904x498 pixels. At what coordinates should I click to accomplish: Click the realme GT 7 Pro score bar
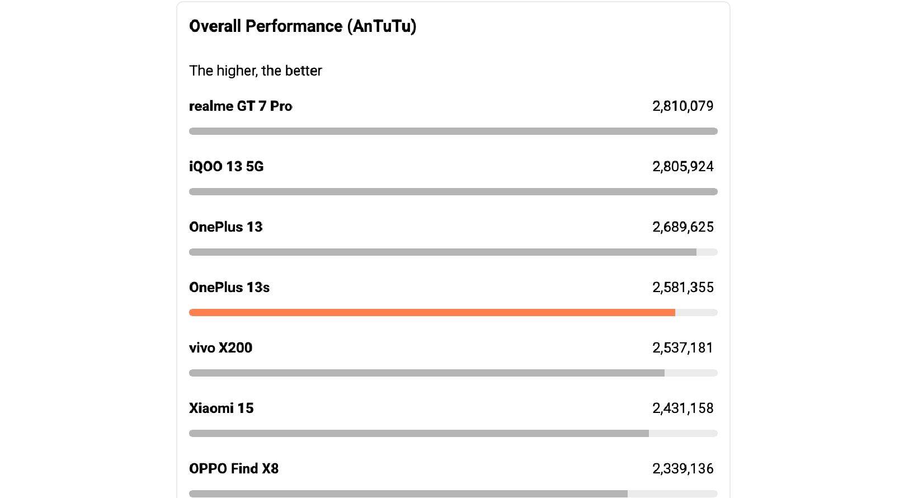click(453, 131)
